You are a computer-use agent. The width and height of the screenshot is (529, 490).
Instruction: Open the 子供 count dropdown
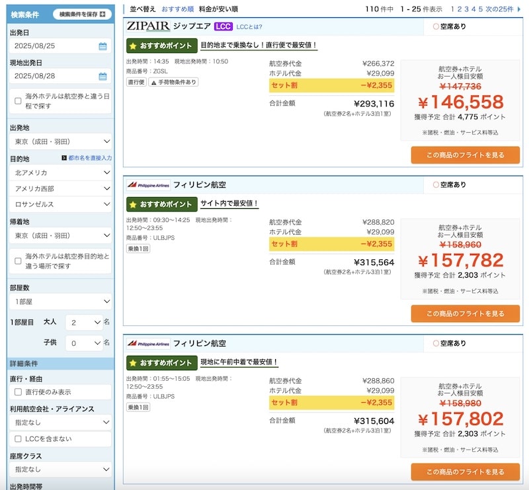pos(85,343)
